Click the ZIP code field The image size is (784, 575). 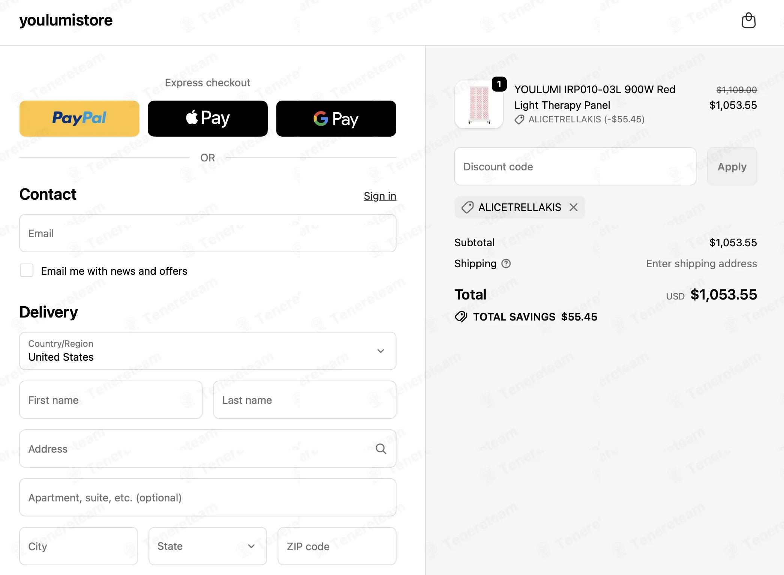point(337,546)
